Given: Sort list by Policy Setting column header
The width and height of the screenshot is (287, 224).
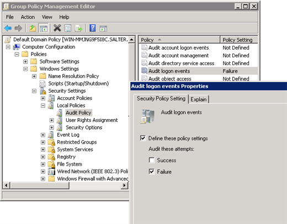Looking at the screenshot, I should pos(238,40).
